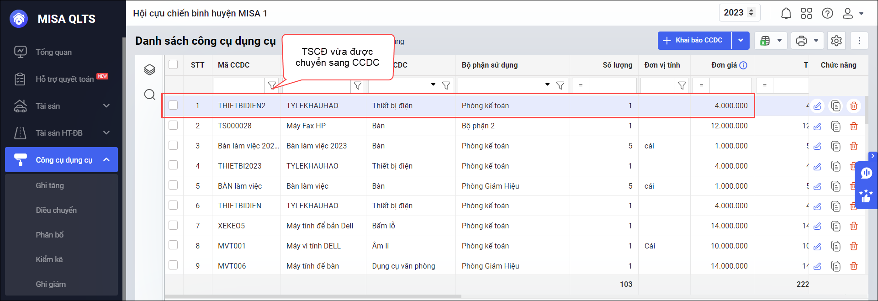The image size is (878, 301).
Task: Open Điều chuyển submenu
Action: [56, 210]
